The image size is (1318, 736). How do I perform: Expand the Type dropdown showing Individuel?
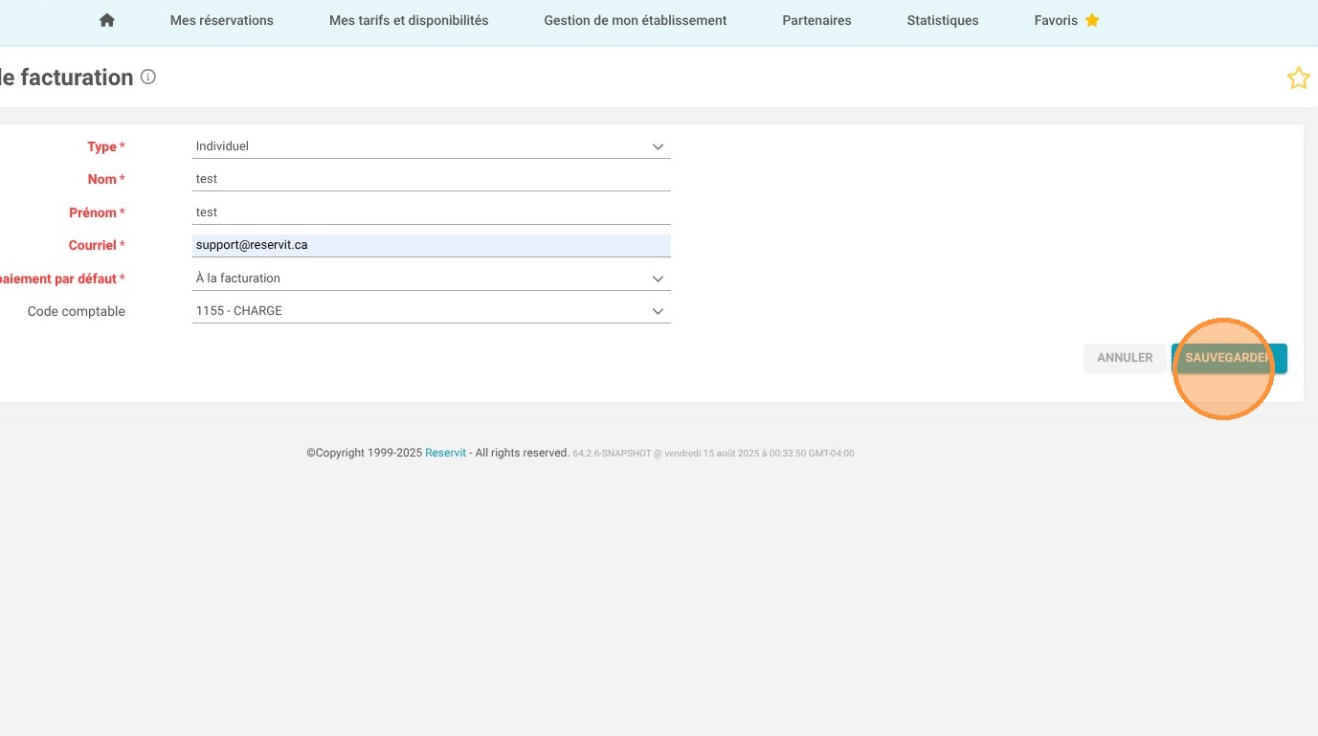pos(432,146)
